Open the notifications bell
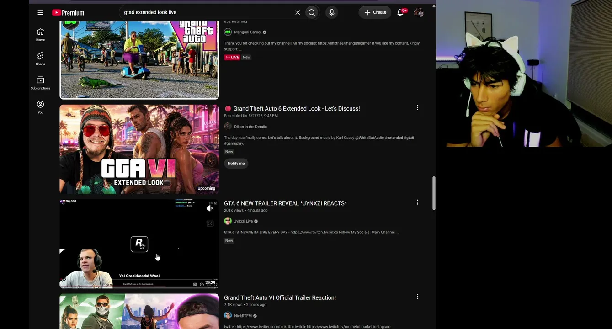 401,12
